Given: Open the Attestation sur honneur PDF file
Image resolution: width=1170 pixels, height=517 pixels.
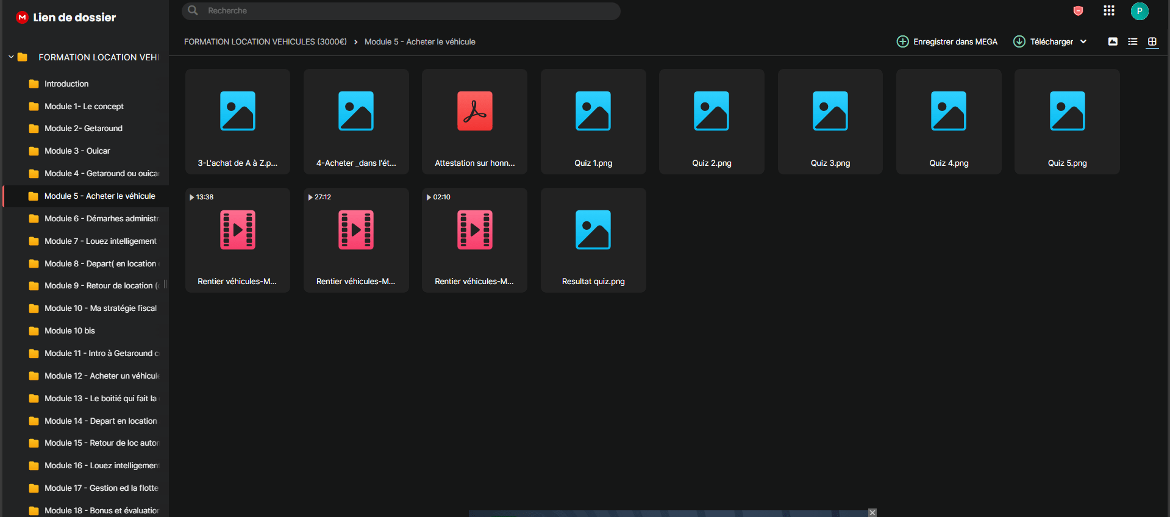Looking at the screenshot, I should pos(475,121).
